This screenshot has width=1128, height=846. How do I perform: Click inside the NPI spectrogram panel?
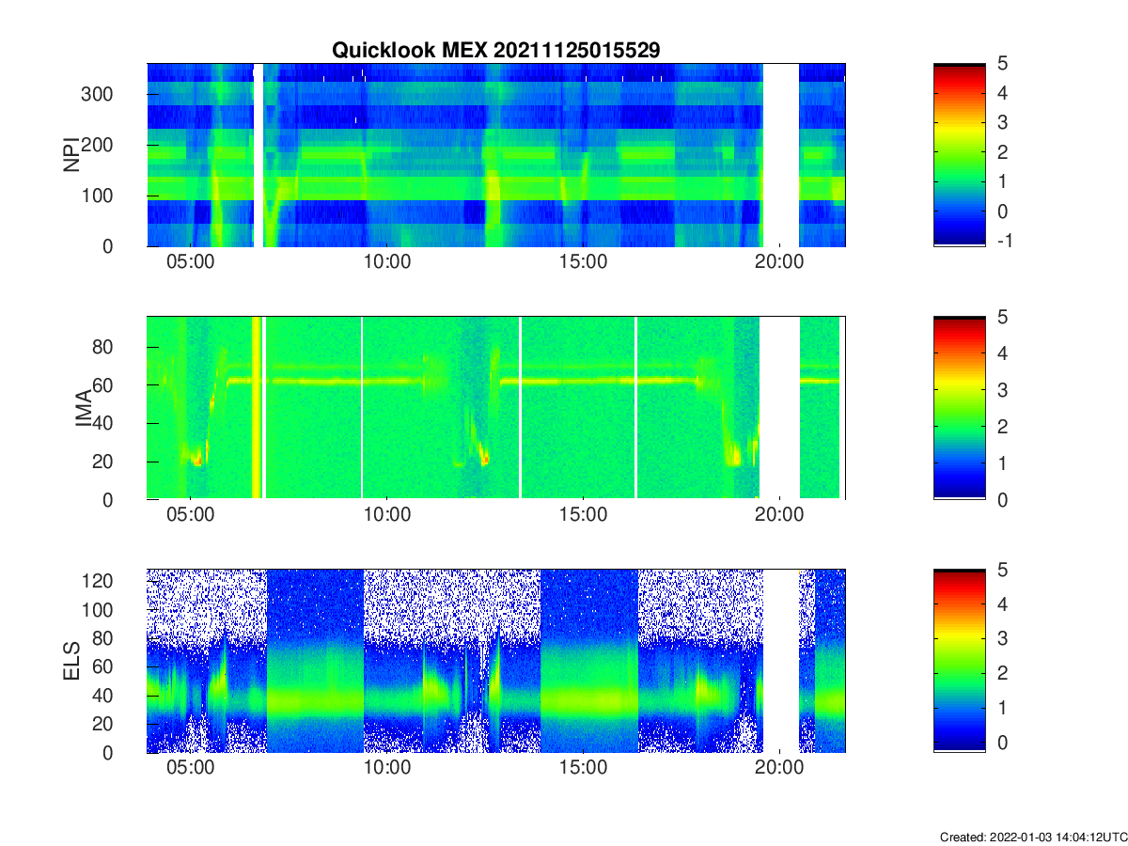click(495, 155)
